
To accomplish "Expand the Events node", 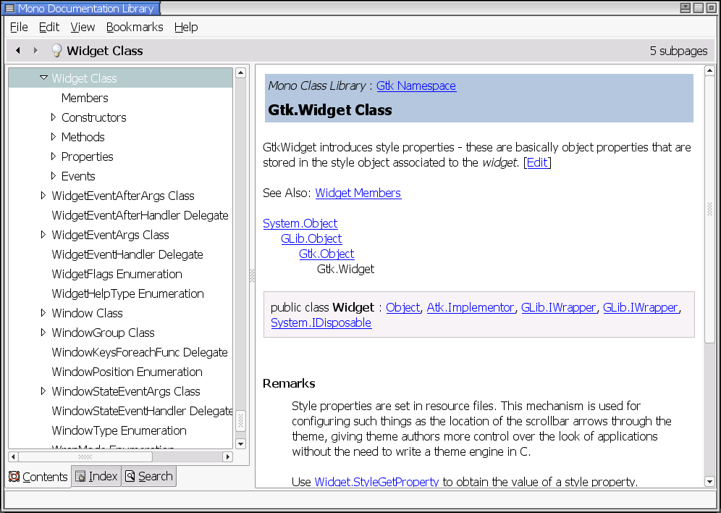I will [54, 176].
